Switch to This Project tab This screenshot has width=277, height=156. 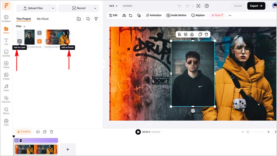click(x=24, y=19)
